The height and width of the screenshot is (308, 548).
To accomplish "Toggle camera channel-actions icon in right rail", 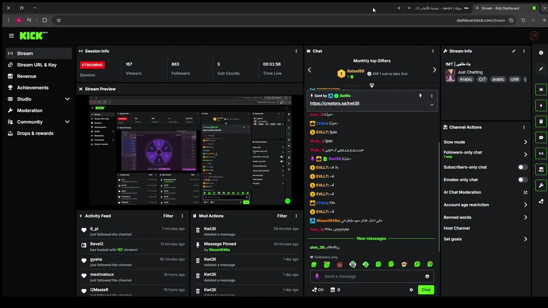I will coord(541,170).
